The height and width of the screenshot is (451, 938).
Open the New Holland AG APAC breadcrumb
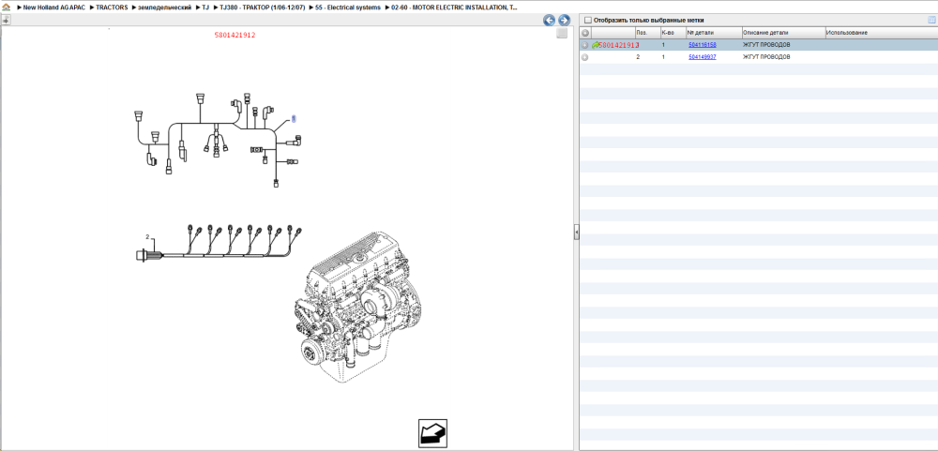[53, 8]
